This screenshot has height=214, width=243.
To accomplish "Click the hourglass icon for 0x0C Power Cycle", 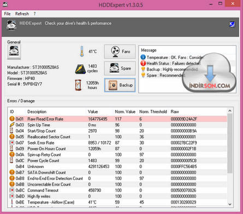I will coord(11,160).
